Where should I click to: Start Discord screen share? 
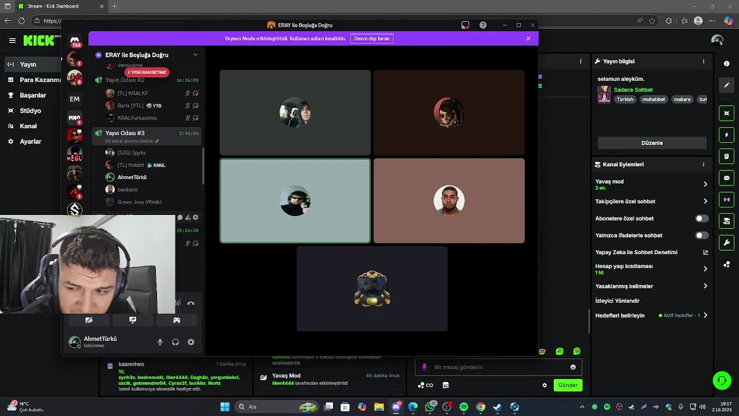(x=133, y=320)
